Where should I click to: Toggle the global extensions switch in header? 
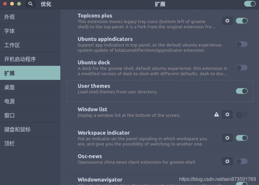(x=250, y=4)
